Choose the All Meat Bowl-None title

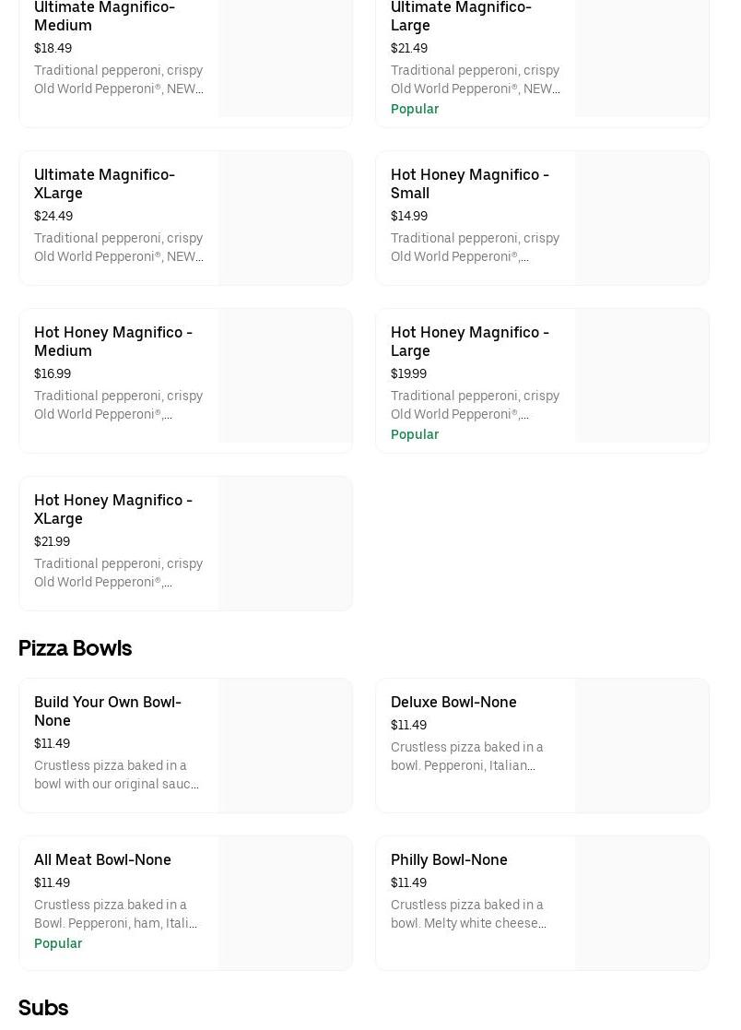[102, 859]
